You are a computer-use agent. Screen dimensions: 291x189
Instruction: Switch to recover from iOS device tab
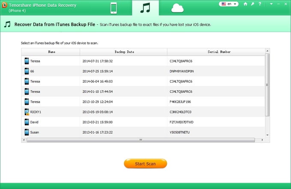tap(113, 8)
